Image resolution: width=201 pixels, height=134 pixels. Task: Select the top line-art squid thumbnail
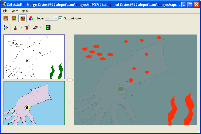[34, 57]
